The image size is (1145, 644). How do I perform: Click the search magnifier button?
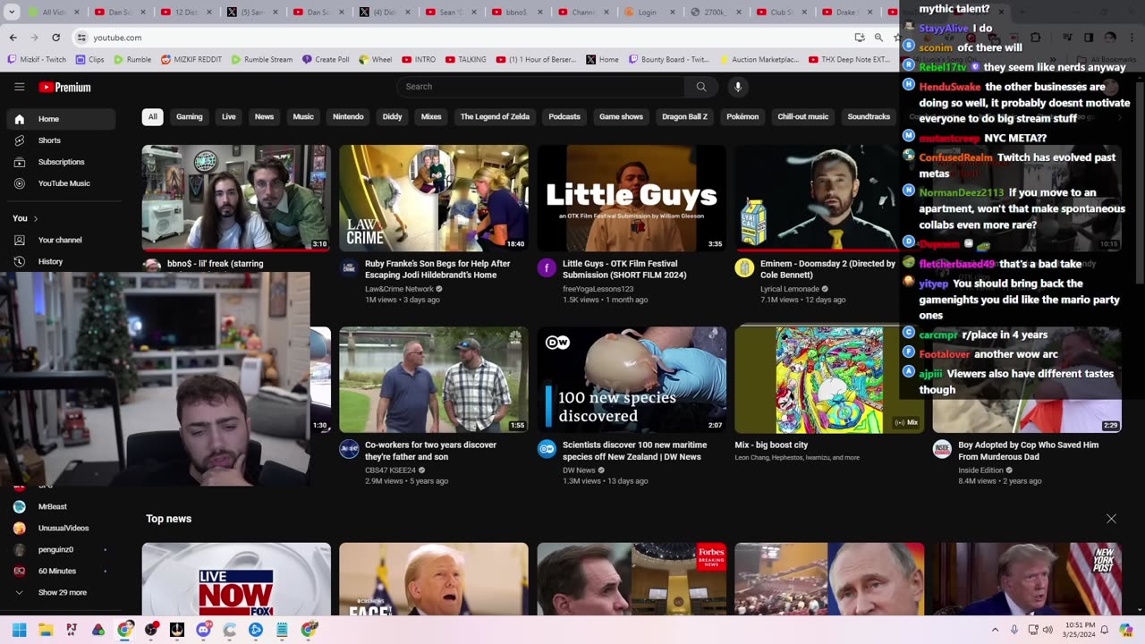click(701, 87)
